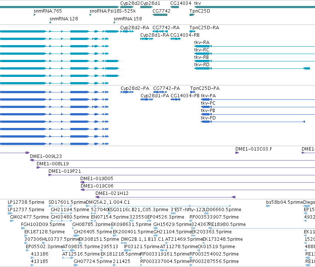
Task: Select EST SD17601.5prime
Action: pyautogui.click(x=60, y=206)
